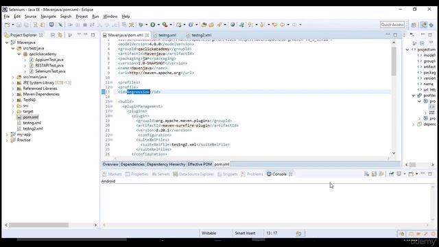Open Back history dropdown arrow
The image size is (439, 247).
click(x=288, y=25)
